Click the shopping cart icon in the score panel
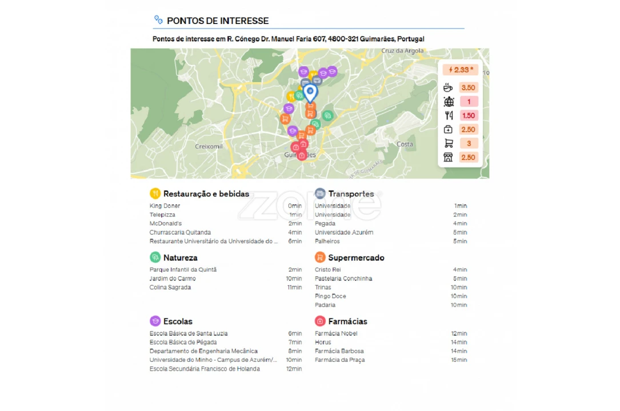Screen dimensions: 620x411 pyautogui.click(x=449, y=143)
